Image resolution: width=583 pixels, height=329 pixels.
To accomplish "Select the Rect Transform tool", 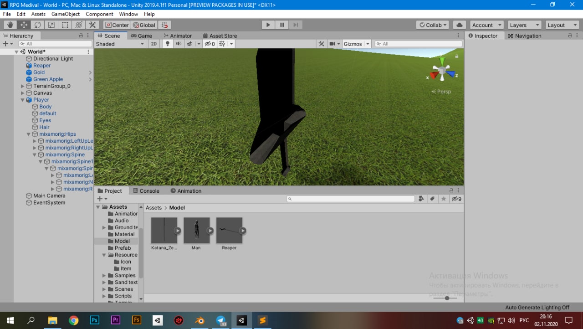I will coord(65,25).
